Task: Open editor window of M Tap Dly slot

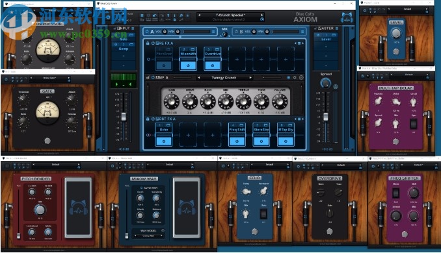Action: [290, 125]
